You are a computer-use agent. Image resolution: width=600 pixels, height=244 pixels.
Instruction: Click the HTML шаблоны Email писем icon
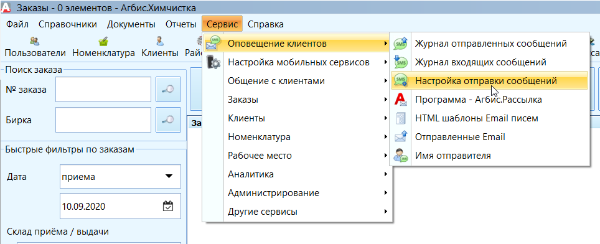pos(401,118)
